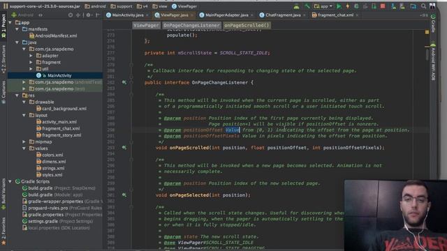Open the Android project view selector
447x251 pixels.
point(26,15)
